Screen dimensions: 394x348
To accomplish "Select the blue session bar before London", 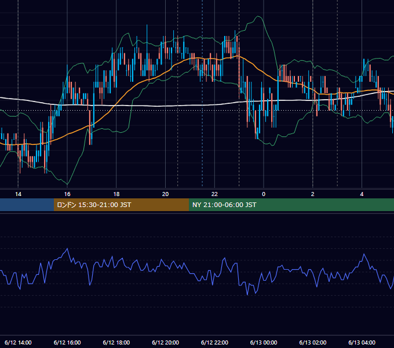I will [27, 205].
